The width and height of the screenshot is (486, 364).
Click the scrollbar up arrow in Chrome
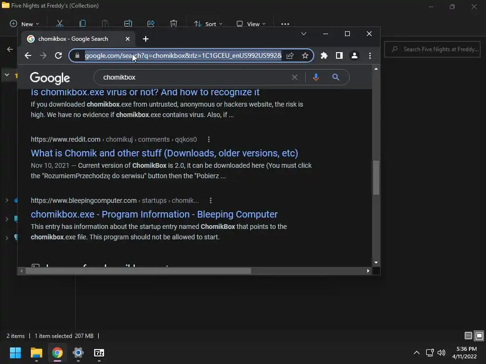click(x=376, y=69)
